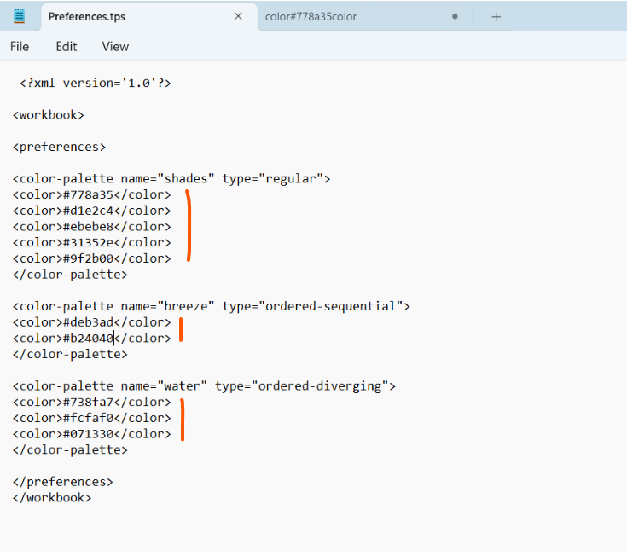Open the View menu

(x=115, y=46)
